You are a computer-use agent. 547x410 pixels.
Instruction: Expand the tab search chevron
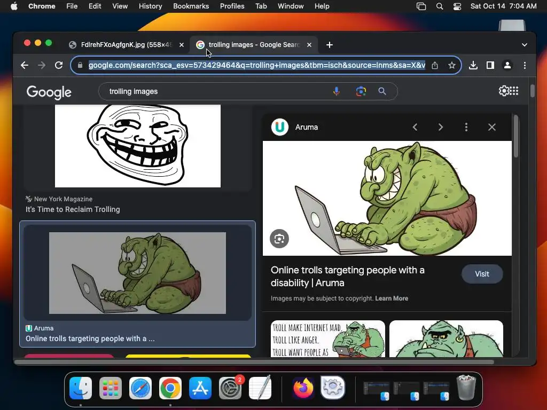525,45
